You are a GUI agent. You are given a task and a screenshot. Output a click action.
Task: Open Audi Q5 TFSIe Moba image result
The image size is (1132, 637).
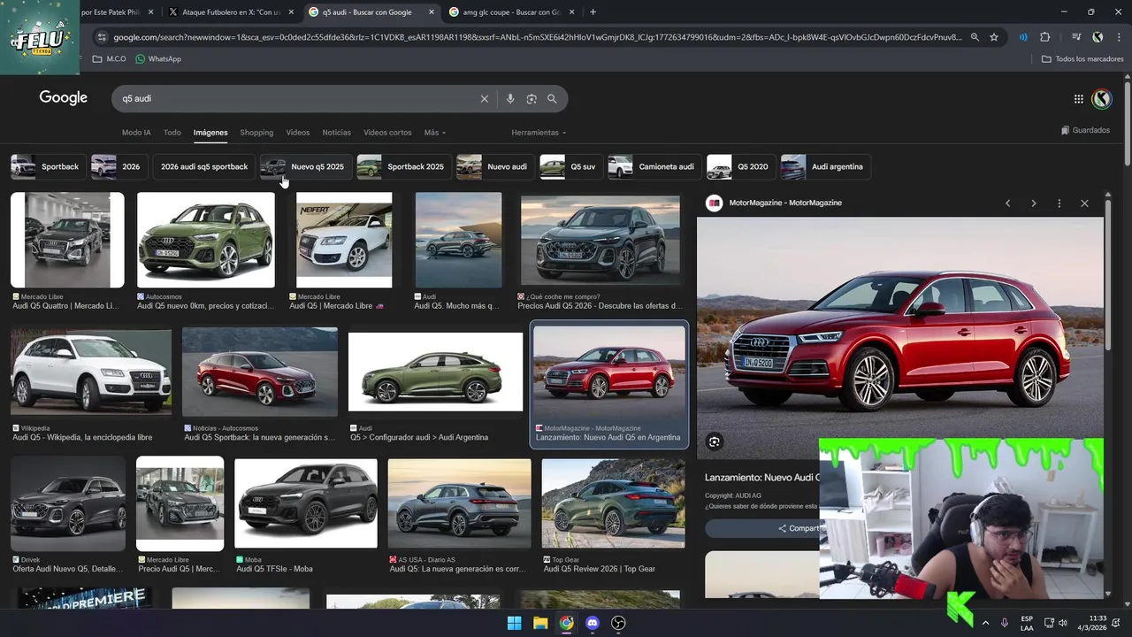(x=306, y=503)
